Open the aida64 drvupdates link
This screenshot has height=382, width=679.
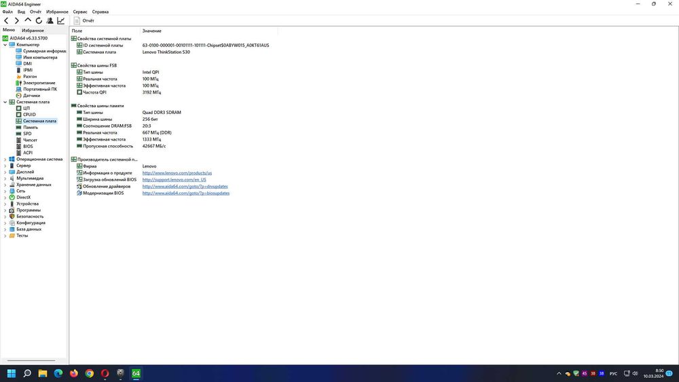coord(185,187)
